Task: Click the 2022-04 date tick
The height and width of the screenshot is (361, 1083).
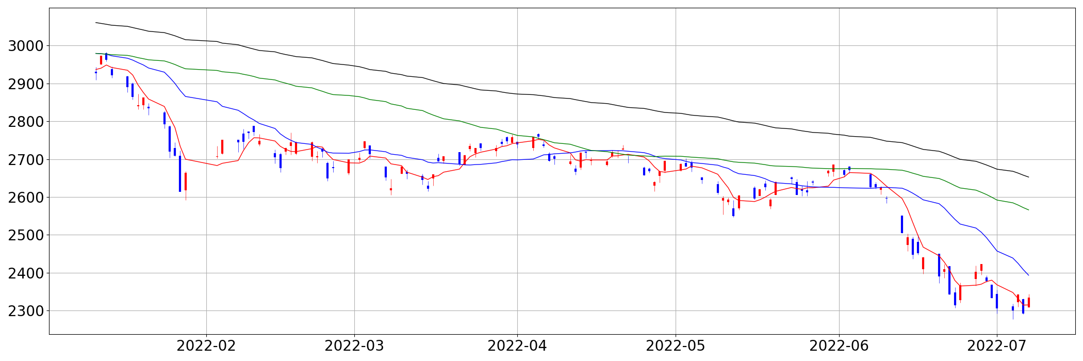Action: (x=517, y=346)
